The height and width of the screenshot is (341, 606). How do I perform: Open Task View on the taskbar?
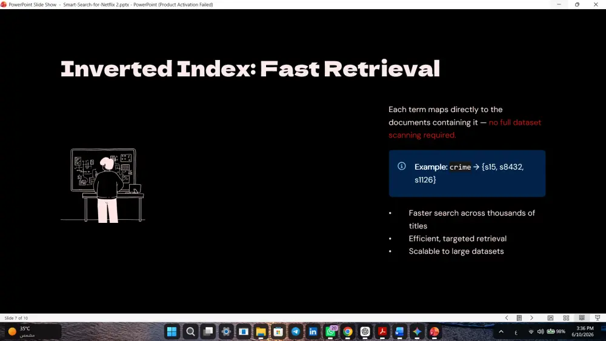208,331
